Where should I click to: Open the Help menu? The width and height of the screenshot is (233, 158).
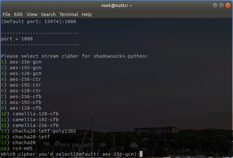pyautogui.click(x=87, y=14)
